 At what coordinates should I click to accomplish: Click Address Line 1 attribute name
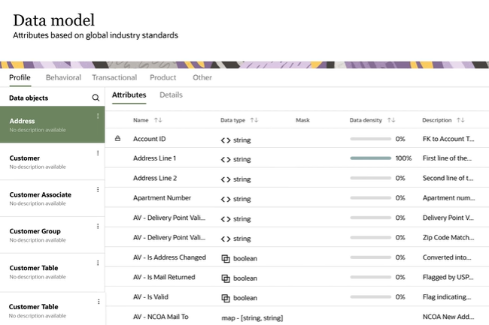point(155,158)
